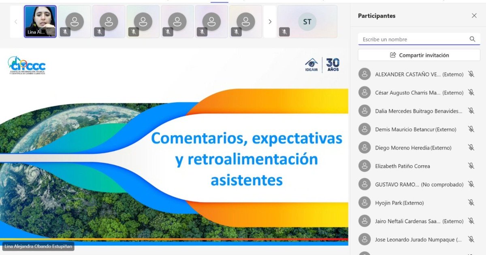The width and height of the screenshot is (486, 255).
Task: Click ALEXANDER CASTAÑO's muted microphone icon
Action: point(471,74)
